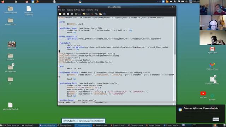Open the directory (Dired) toolbar icon

click(68, 14)
